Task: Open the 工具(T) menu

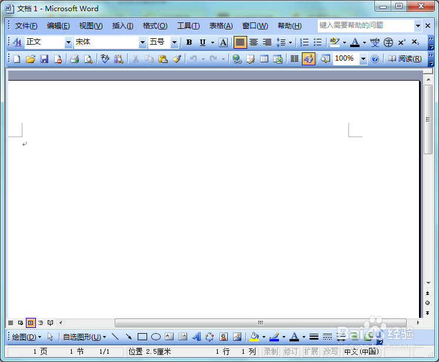Action: pos(188,26)
